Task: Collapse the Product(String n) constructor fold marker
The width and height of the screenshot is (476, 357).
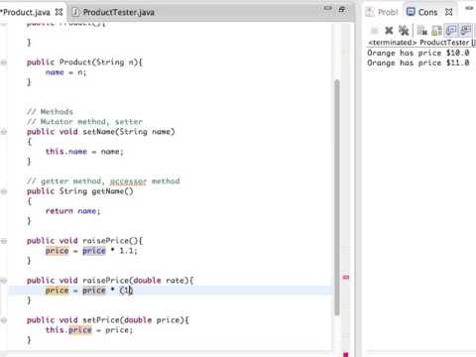Action: tap(4, 62)
